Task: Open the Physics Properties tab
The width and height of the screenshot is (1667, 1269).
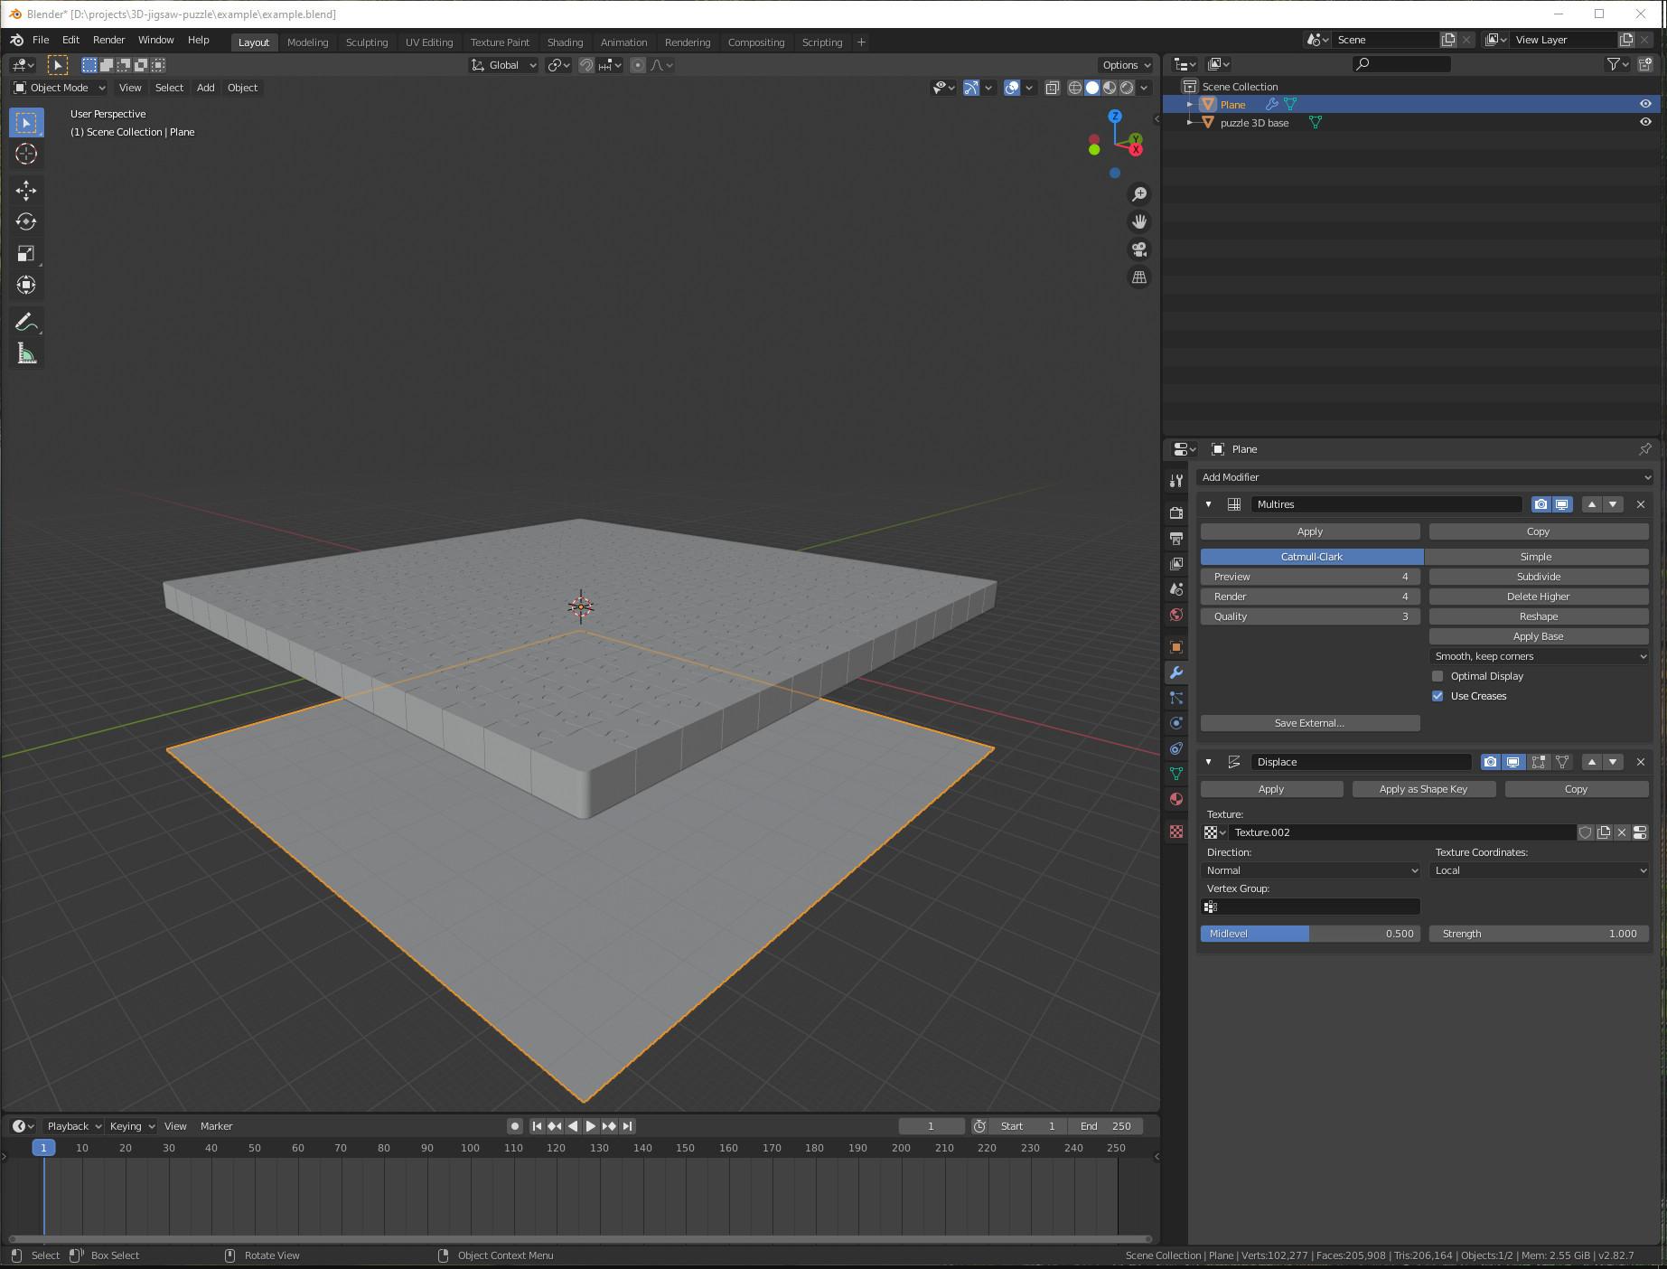Action: (1175, 723)
